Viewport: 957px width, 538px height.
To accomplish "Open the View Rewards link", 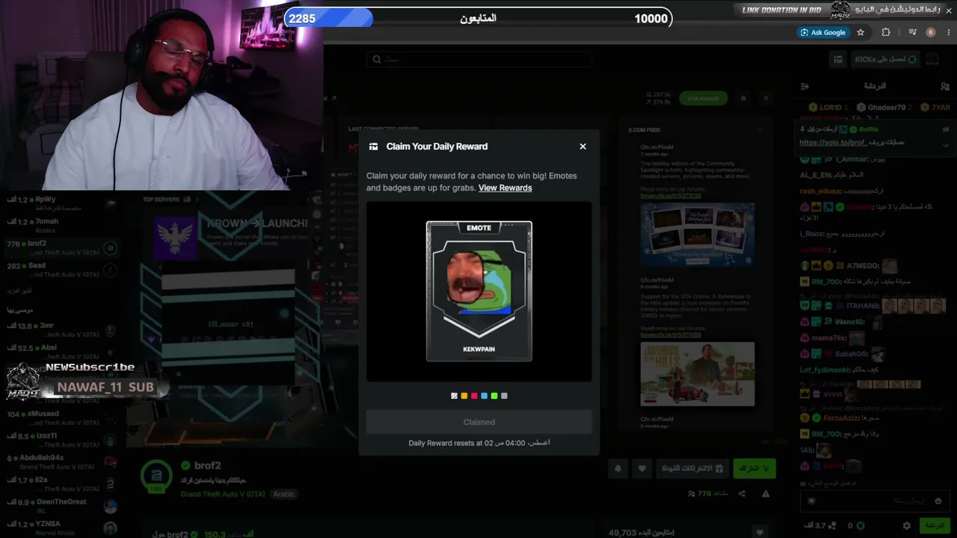I will click(505, 188).
